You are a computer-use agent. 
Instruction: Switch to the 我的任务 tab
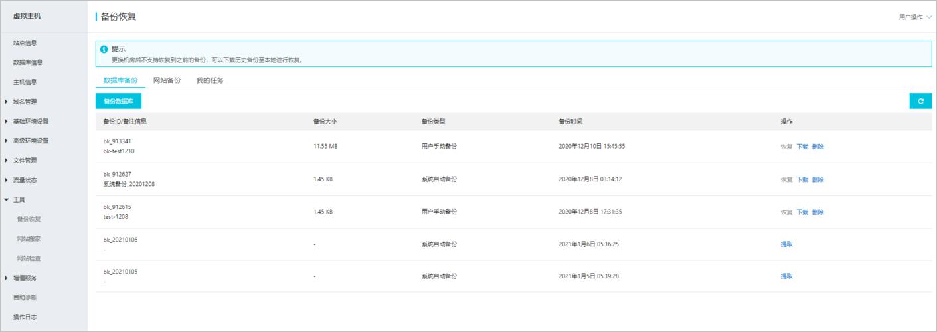point(210,80)
